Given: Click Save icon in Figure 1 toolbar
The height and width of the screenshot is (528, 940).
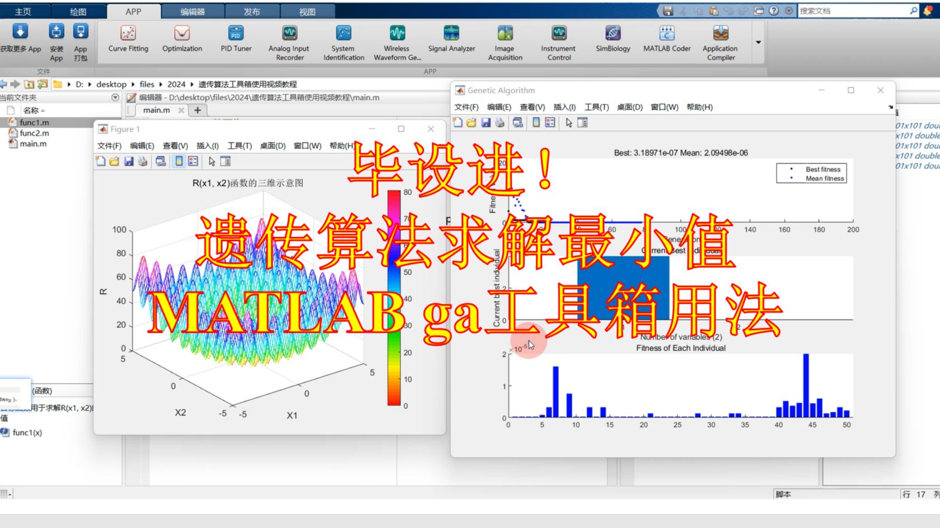Looking at the screenshot, I should [129, 162].
